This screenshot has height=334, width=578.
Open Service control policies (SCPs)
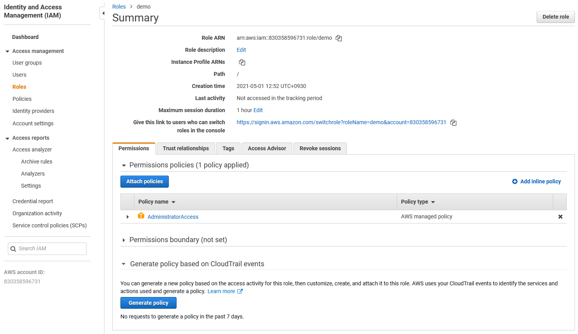[x=49, y=225]
